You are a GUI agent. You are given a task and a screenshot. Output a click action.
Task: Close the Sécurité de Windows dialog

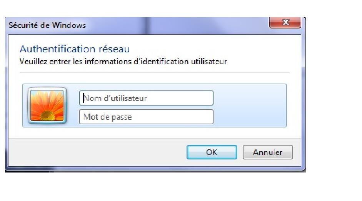(285, 23)
